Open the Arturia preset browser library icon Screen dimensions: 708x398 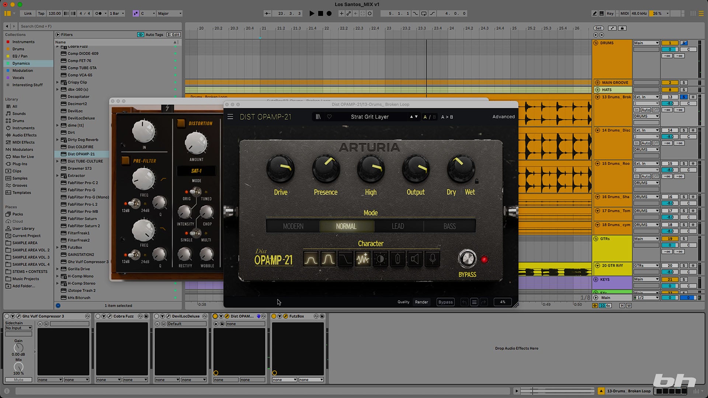tap(318, 117)
